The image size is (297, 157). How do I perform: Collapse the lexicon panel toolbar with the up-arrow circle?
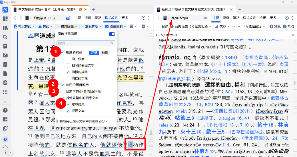tap(287, 18)
